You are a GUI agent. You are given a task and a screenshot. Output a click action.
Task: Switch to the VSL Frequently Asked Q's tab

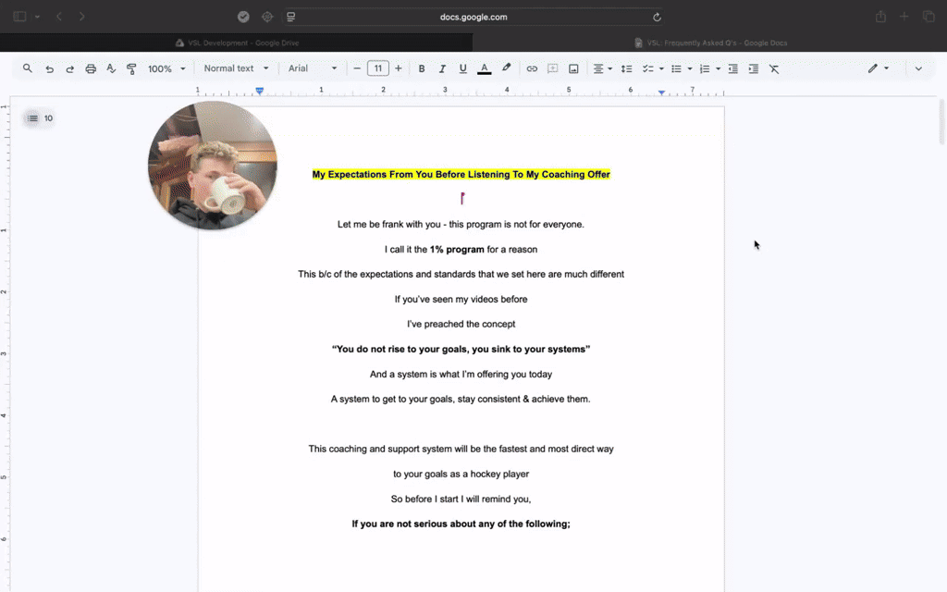tap(710, 43)
